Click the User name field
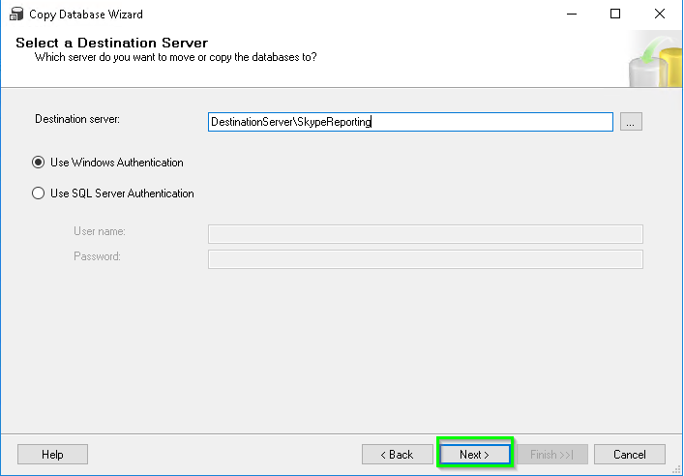This screenshot has width=684, height=476. (426, 234)
